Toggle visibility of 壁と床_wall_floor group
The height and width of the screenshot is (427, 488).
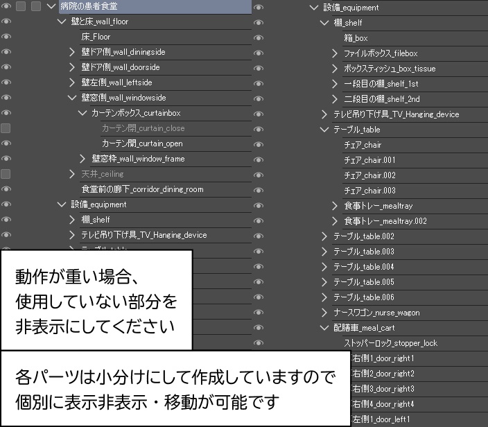[6, 21]
